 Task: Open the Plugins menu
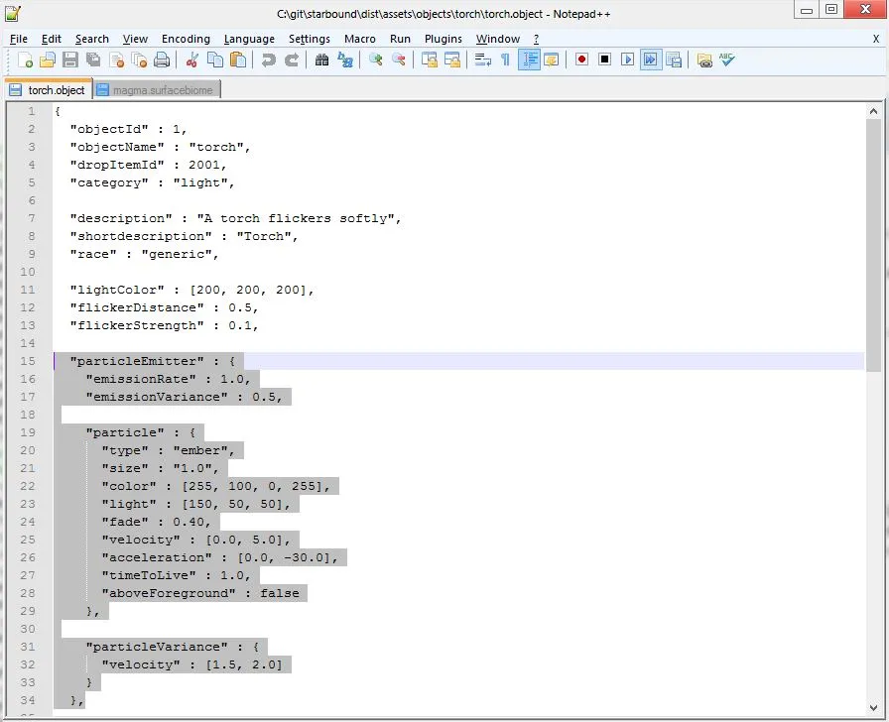click(x=443, y=39)
